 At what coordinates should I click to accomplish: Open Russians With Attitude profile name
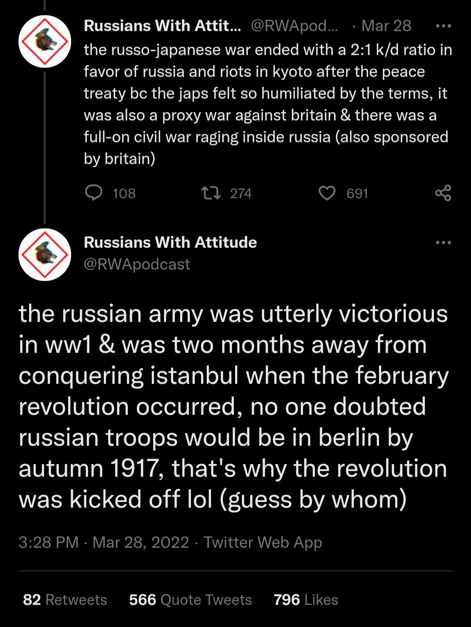170,242
